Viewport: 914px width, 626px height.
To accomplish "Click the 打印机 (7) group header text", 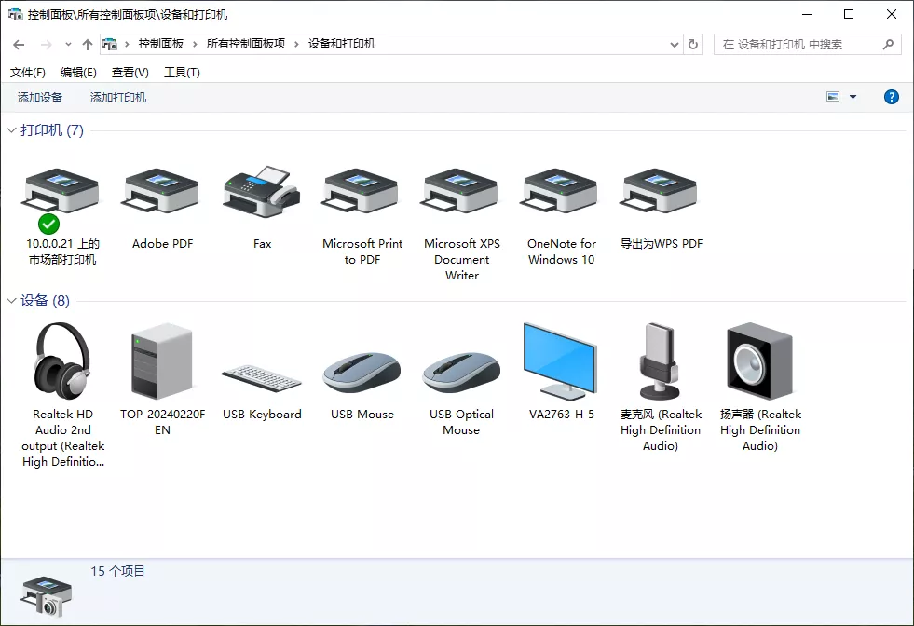I will [52, 130].
